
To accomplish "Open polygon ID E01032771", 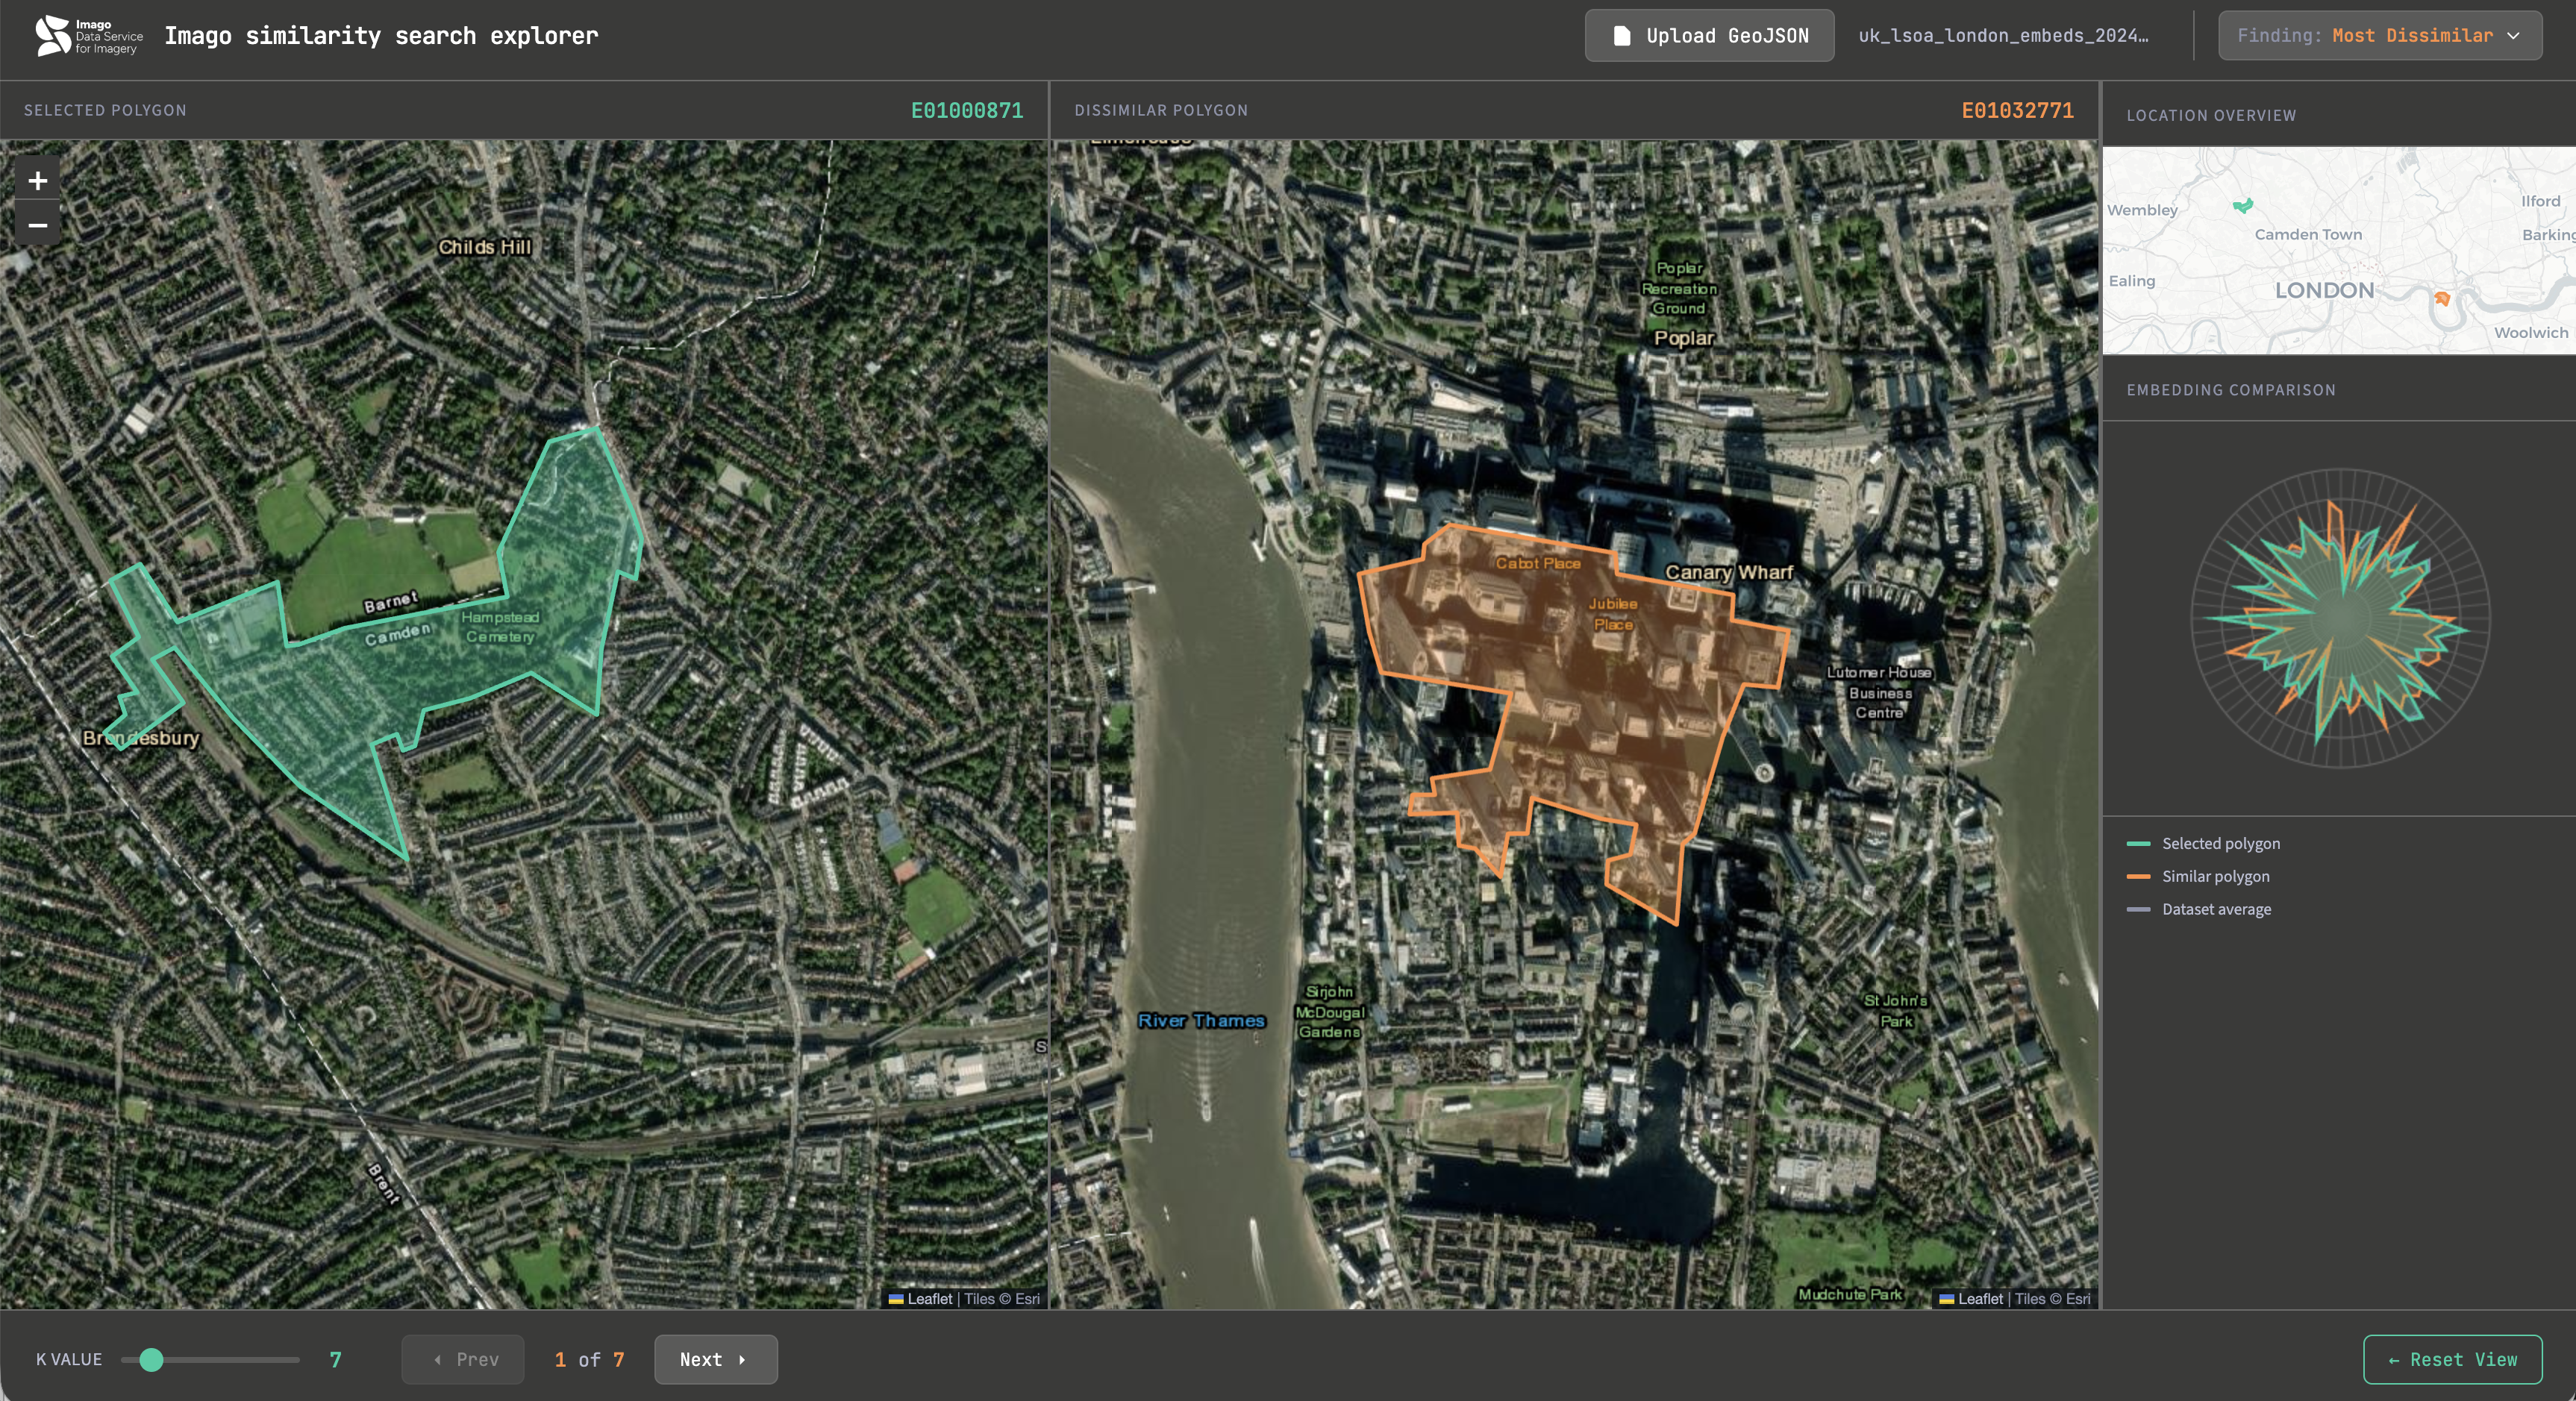I will [2017, 111].
